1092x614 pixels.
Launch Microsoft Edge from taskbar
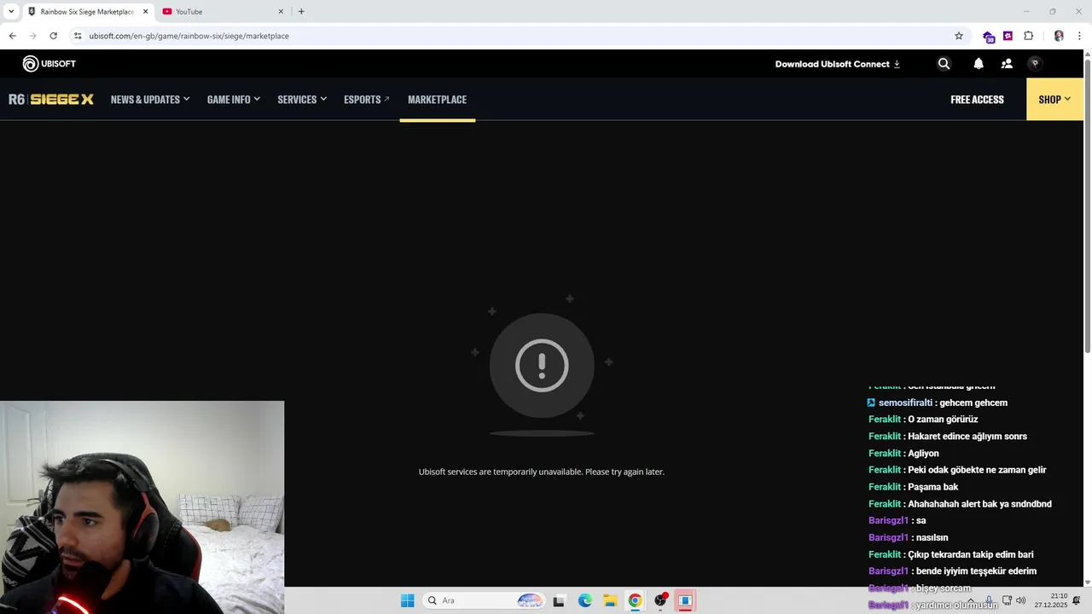pyautogui.click(x=584, y=600)
